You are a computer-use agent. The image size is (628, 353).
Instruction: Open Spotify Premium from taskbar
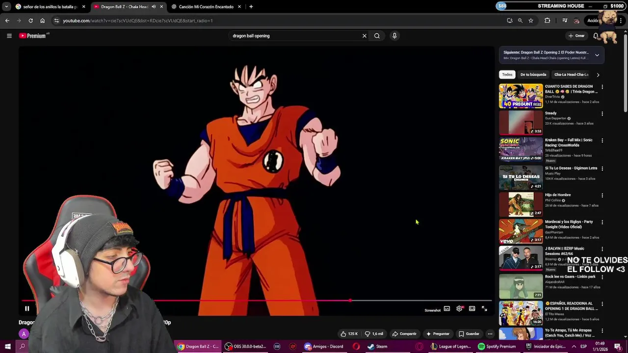point(497,347)
